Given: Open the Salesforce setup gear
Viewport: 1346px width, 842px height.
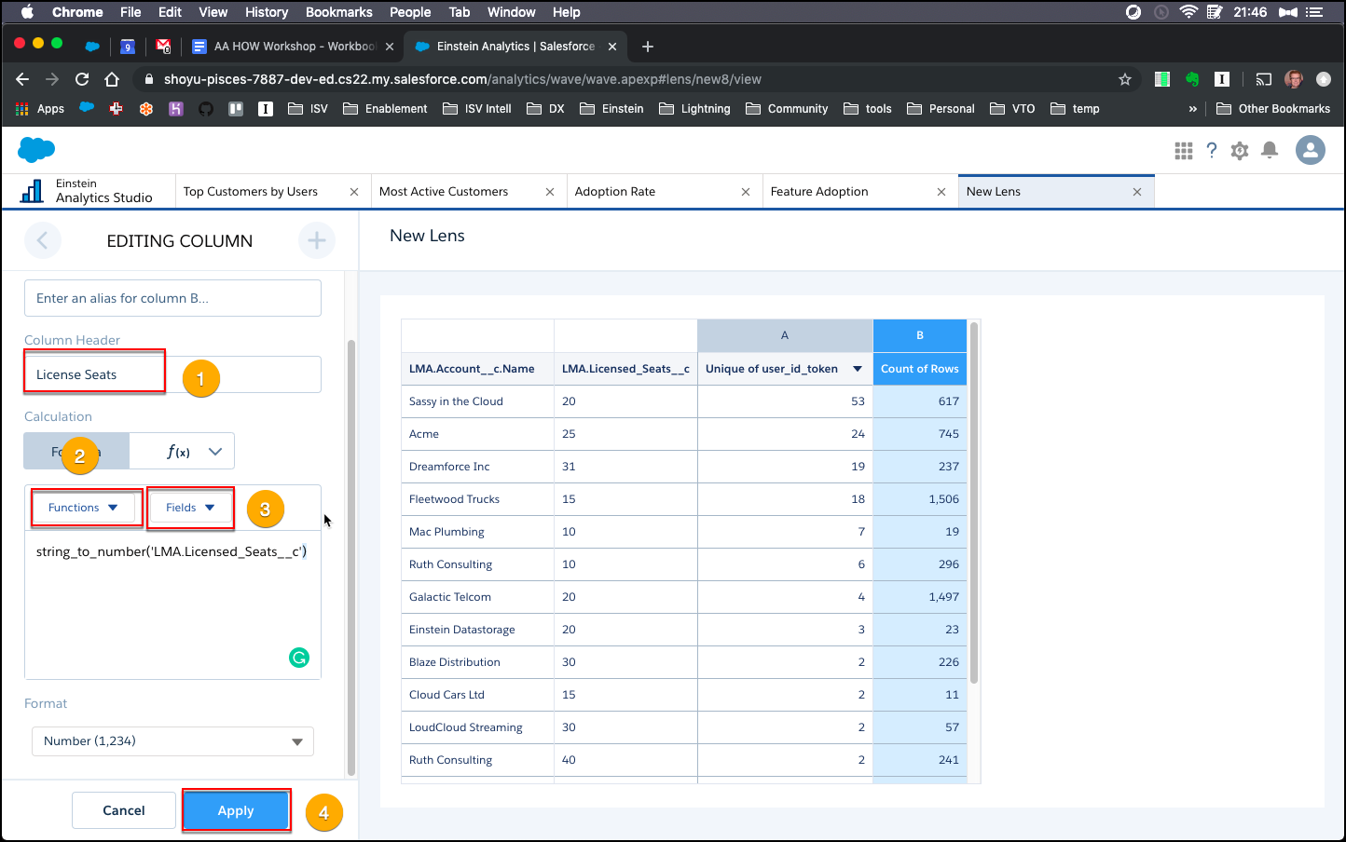Looking at the screenshot, I should pyautogui.click(x=1240, y=150).
